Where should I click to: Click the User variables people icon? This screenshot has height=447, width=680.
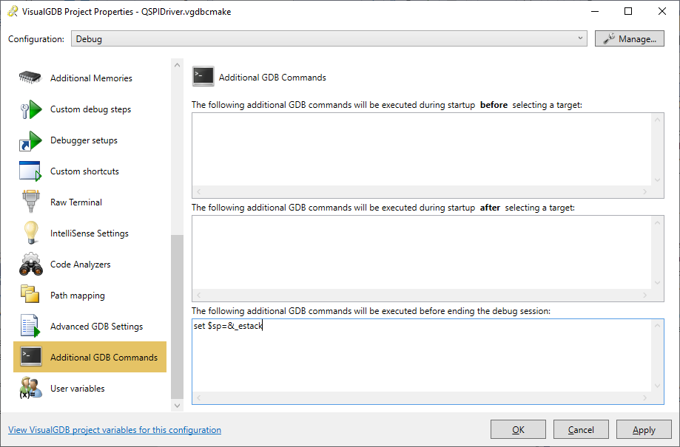click(x=31, y=388)
